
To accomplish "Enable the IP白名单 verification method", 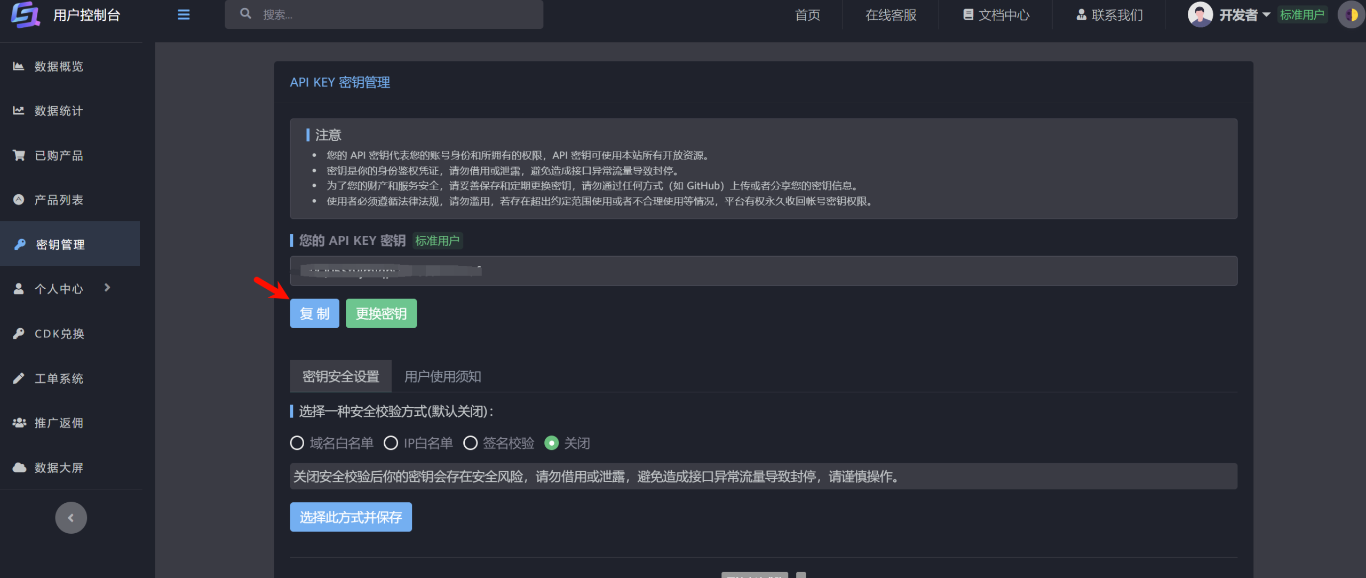I will point(391,443).
